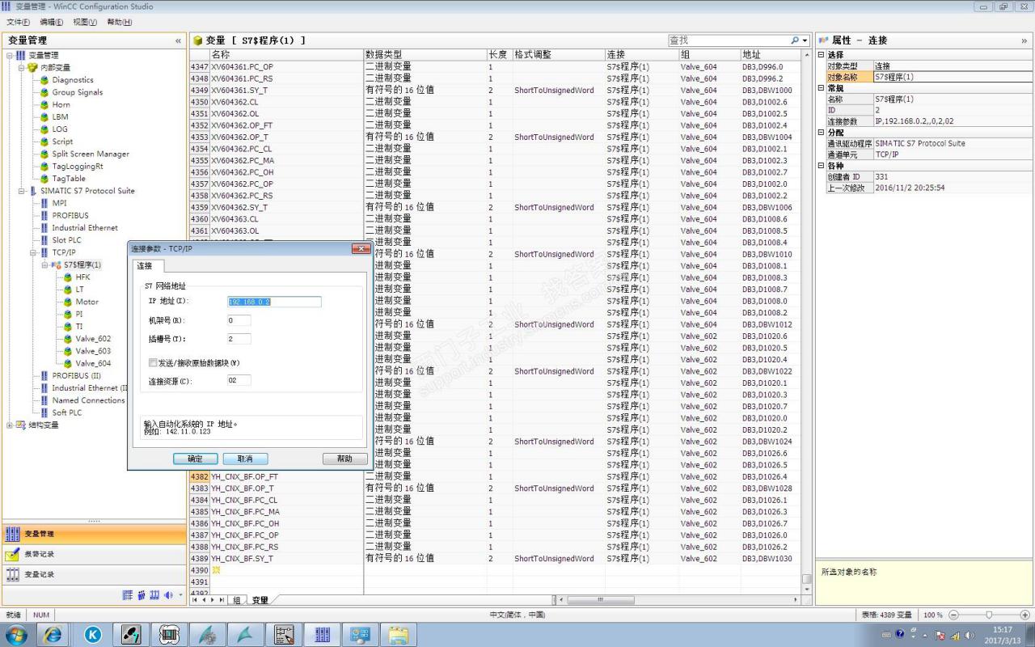Click the TagLoggingRt group icon
This screenshot has width=1035, height=647.
point(44,166)
